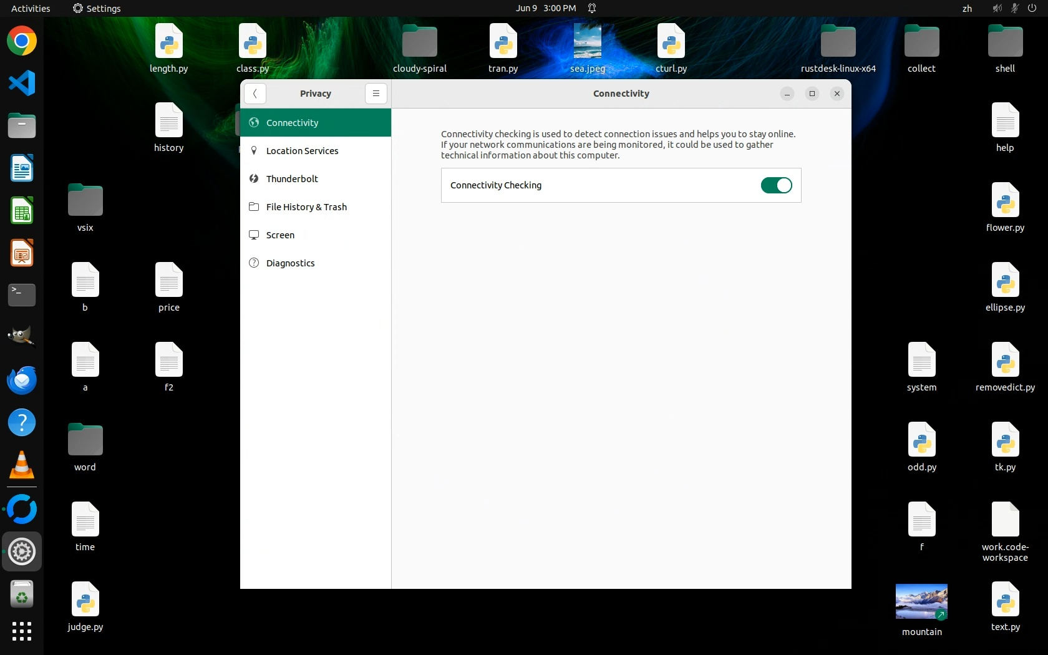Open the Settings hamburger menu

coord(376,94)
